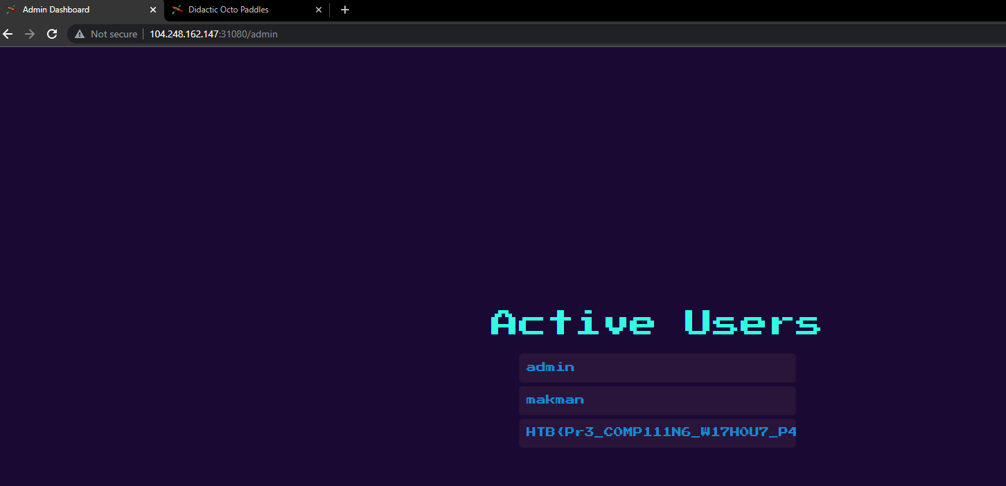Focus the address bar URL text

click(x=213, y=34)
